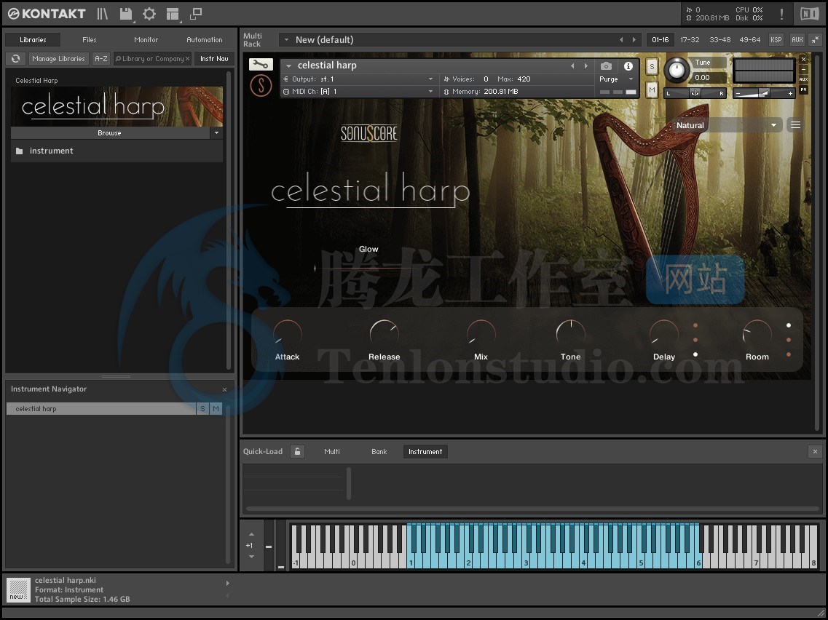Expand the status bar info arrow
Screen dimensions: 828x620
tap(228, 583)
